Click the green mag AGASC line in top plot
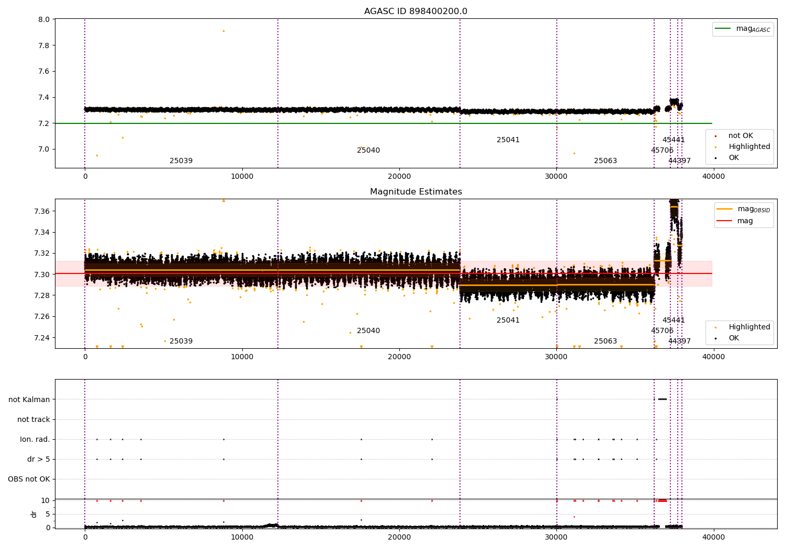The width and height of the screenshot is (785, 549). (384, 123)
